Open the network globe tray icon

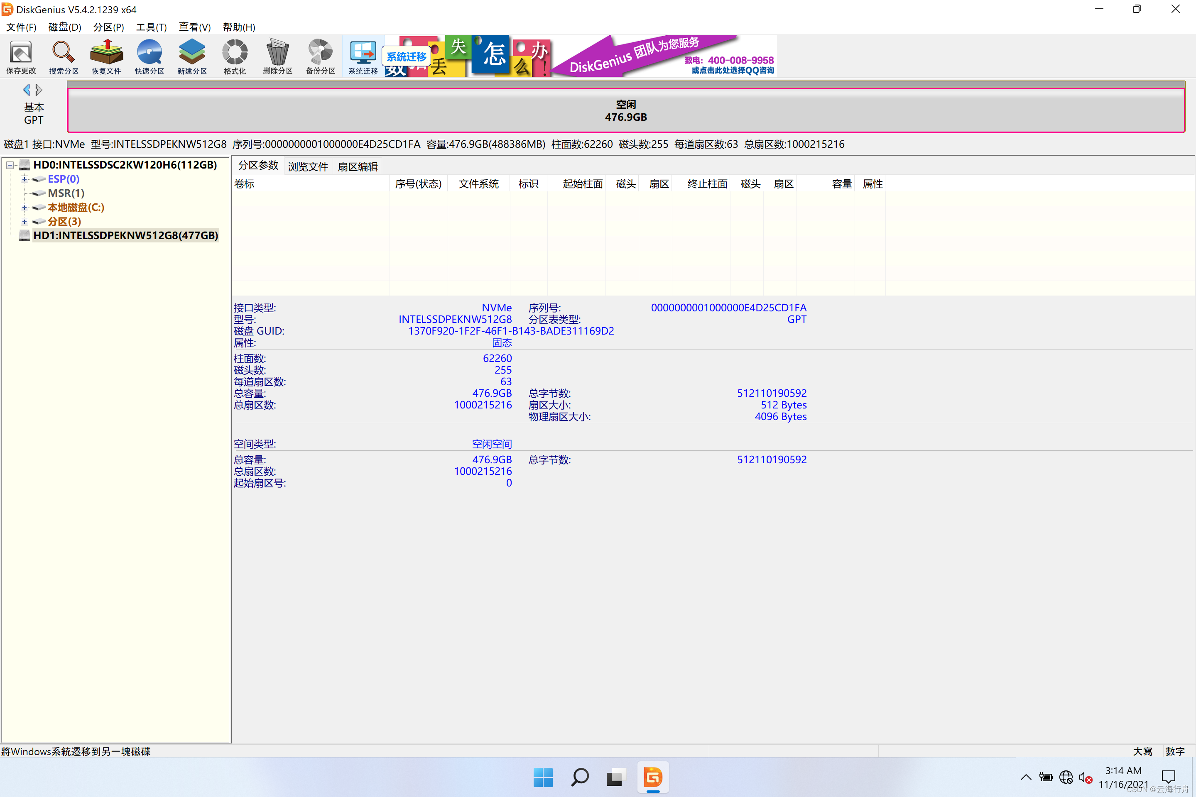(x=1066, y=777)
